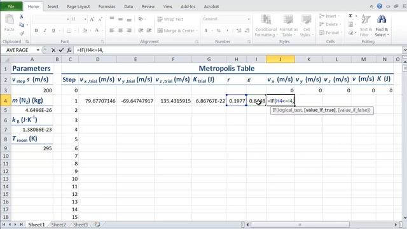Open Find & Select menu

pyautogui.click(x=382, y=25)
